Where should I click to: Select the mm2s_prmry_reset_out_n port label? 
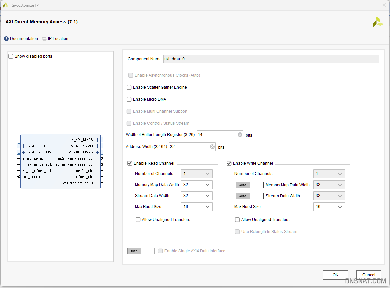76,158
